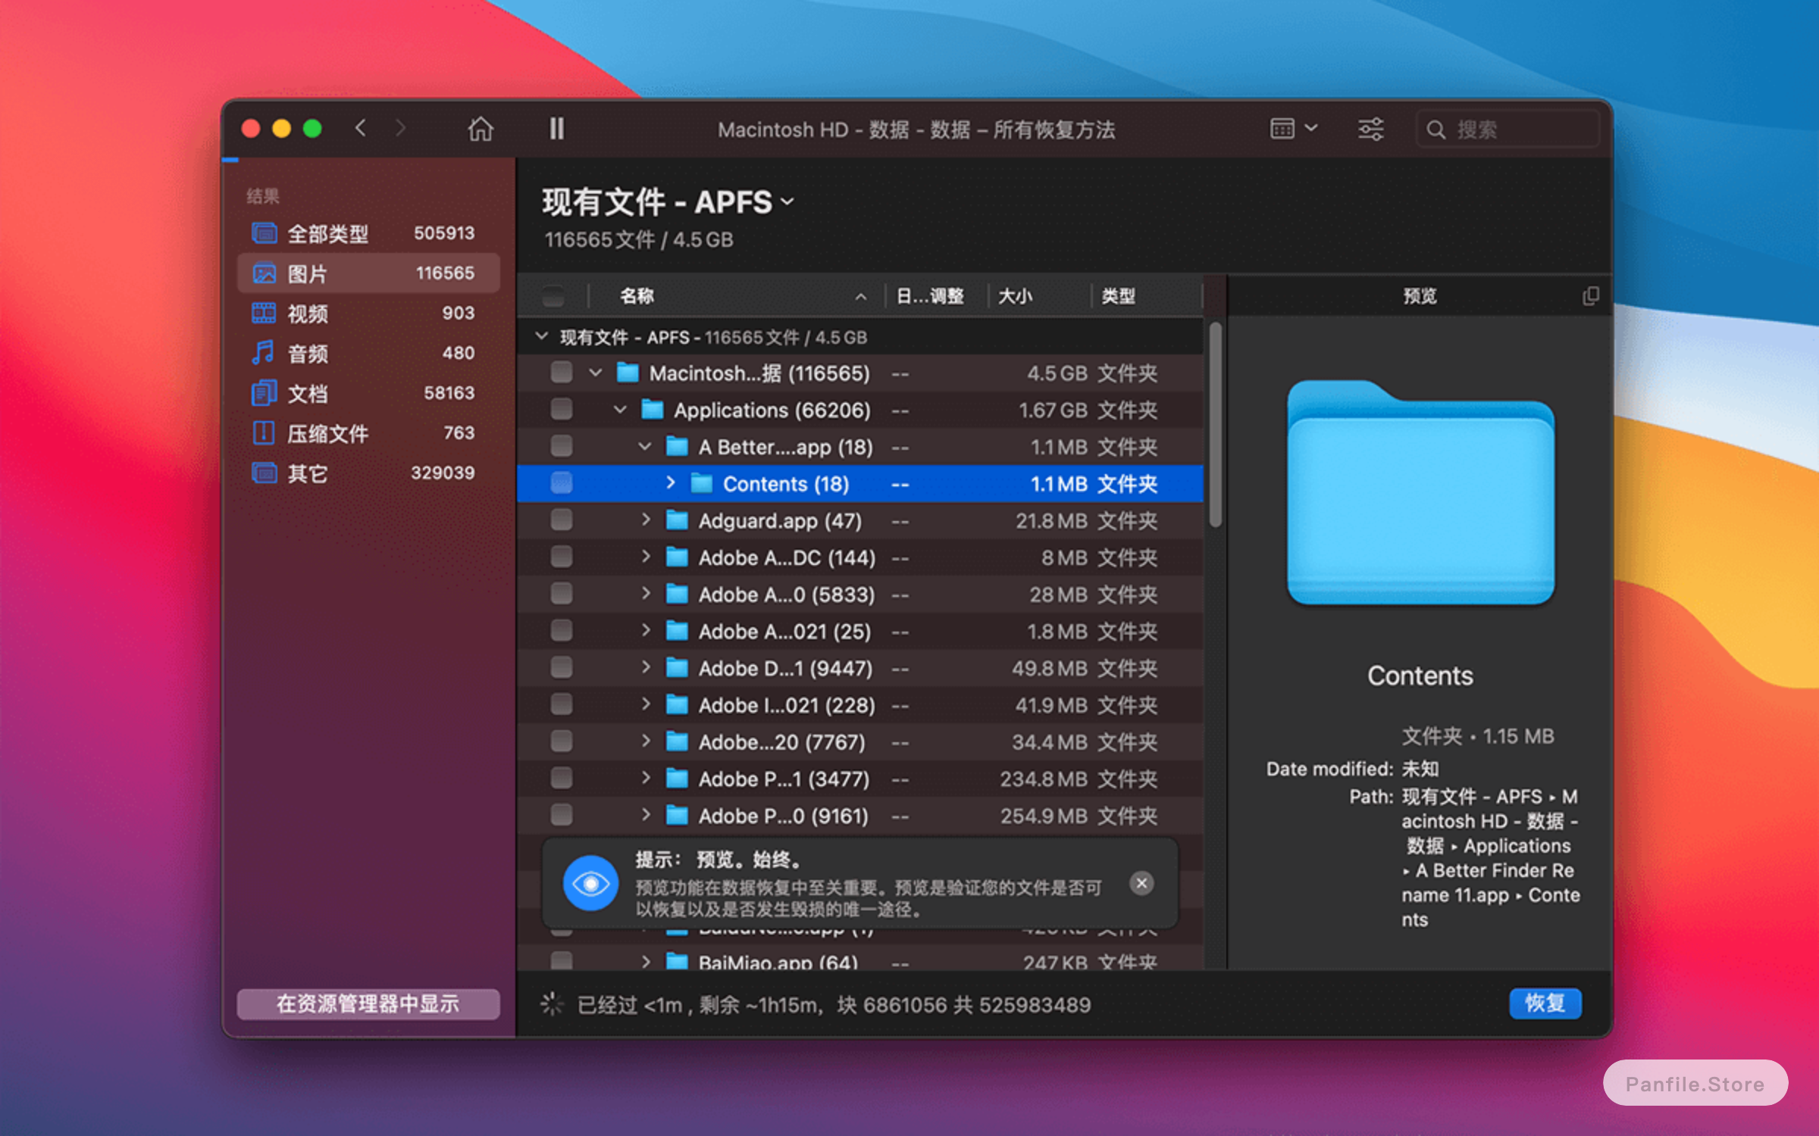The width and height of the screenshot is (1819, 1136).
Task: Click the BaiMiao.app (64) folder icon
Action: (x=677, y=963)
